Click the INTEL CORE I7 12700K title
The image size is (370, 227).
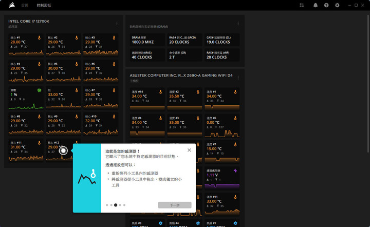29,21
